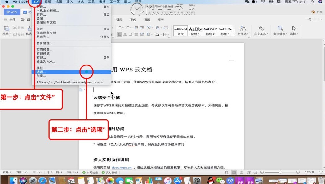This screenshot has width=325, height=184.
Task: Collapse the ribbon with the chevron
Action: (x=321, y=20)
